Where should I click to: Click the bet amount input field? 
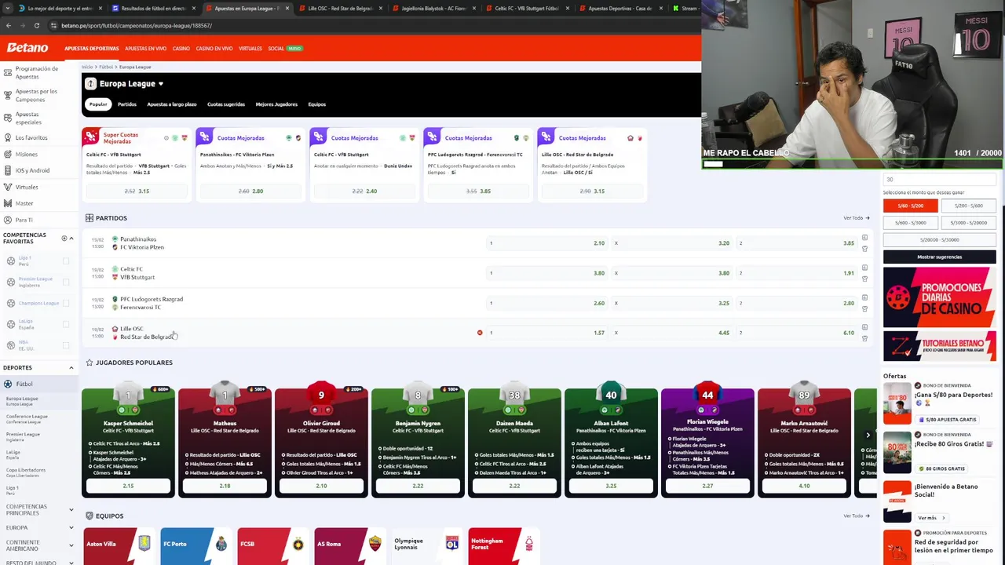pos(939,180)
